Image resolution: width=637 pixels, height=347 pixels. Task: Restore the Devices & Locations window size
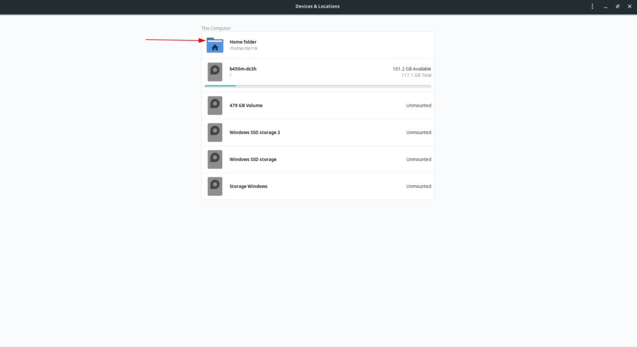(x=618, y=6)
